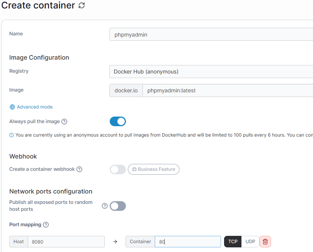Open the Registry dropdown showing Docker Hub
The width and height of the screenshot is (313, 252).
click(211, 72)
